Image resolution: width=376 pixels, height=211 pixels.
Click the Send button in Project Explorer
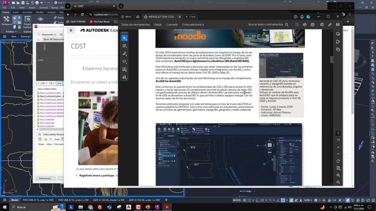coord(59,83)
